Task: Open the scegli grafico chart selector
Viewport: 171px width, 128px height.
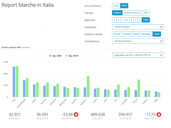Action: pos(138,55)
